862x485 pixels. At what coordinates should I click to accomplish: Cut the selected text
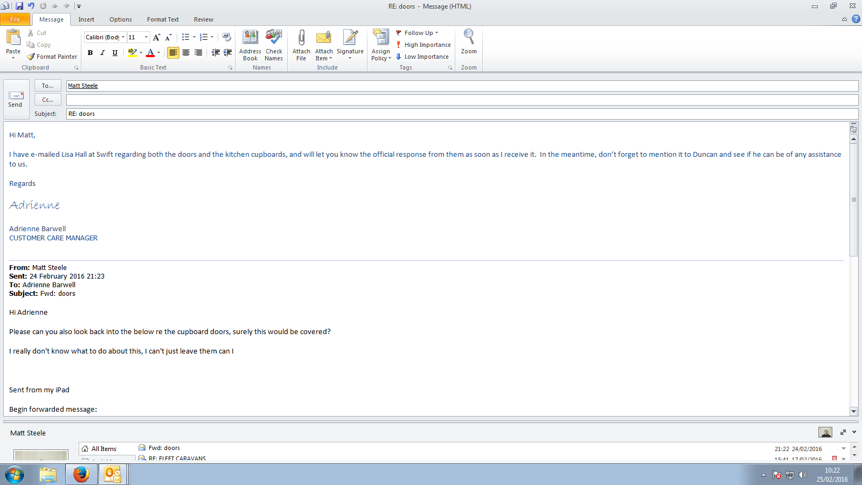37,33
